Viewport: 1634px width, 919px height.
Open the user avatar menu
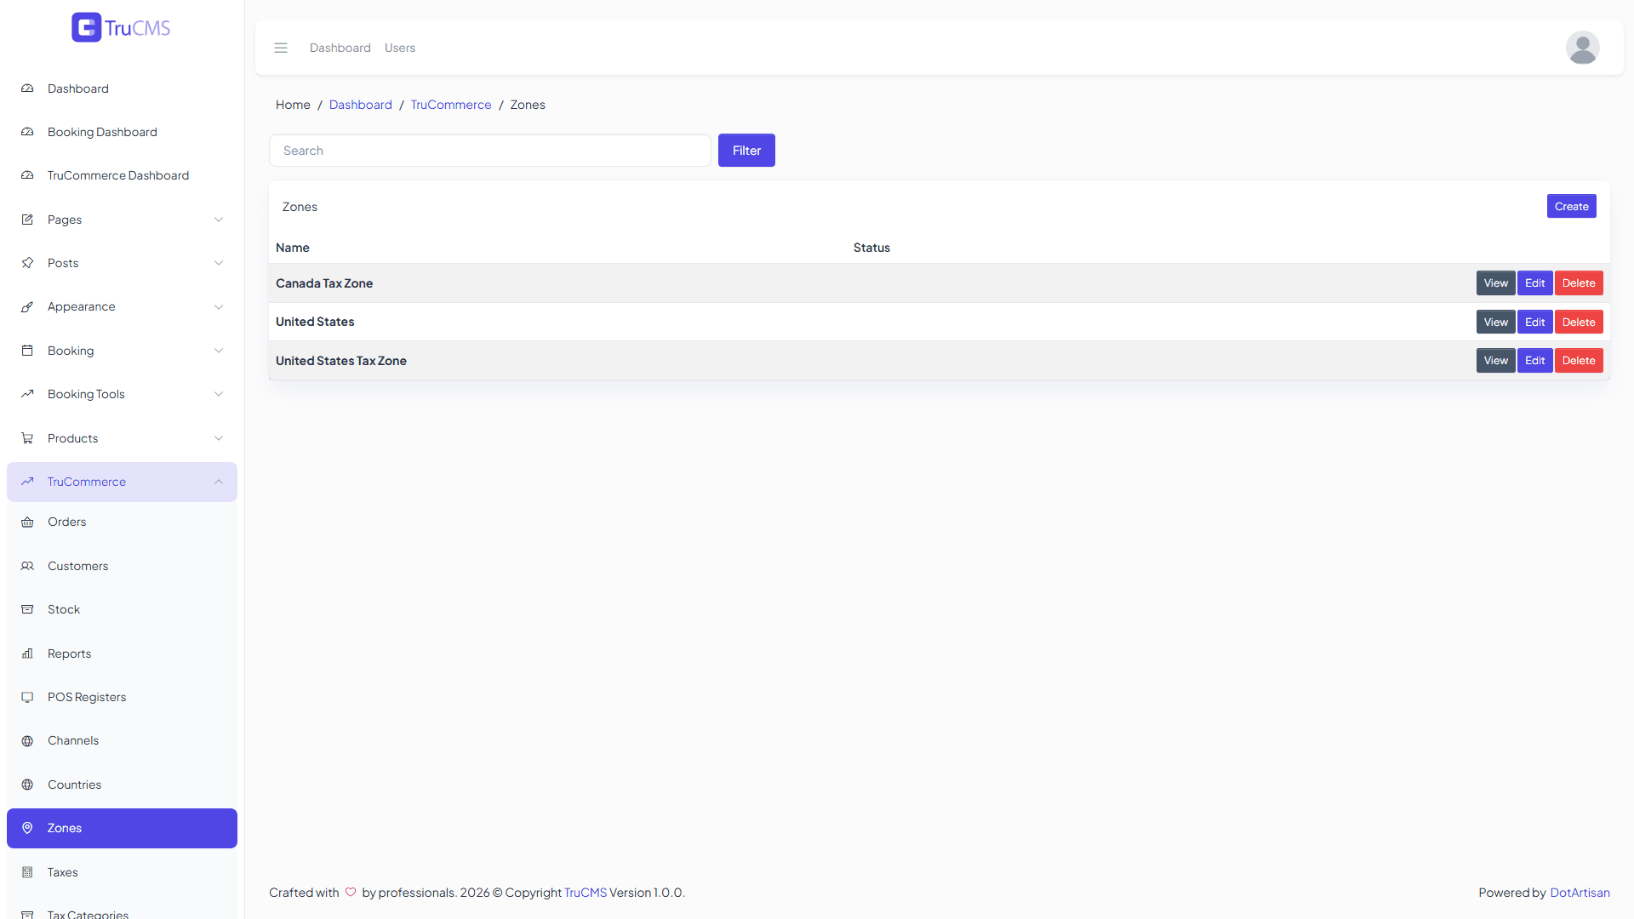(x=1582, y=48)
